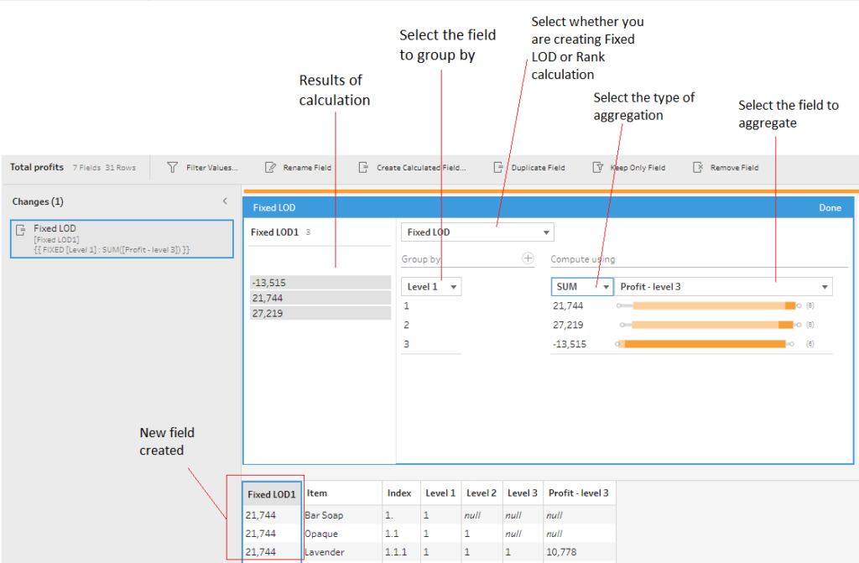Select the 27,219 result value
859x563 pixels.
(x=320, y=313)
